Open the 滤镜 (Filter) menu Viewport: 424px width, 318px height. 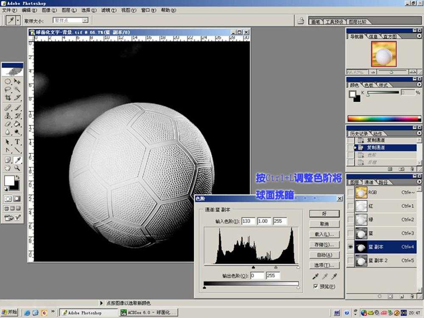(106, 10)
